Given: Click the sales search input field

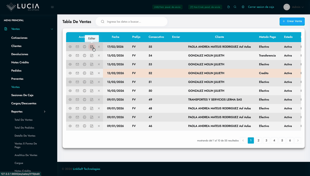Looking at the screenshot, I should coord(134,22).
